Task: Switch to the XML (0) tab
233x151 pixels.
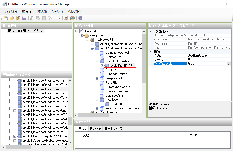Action: 81,128
